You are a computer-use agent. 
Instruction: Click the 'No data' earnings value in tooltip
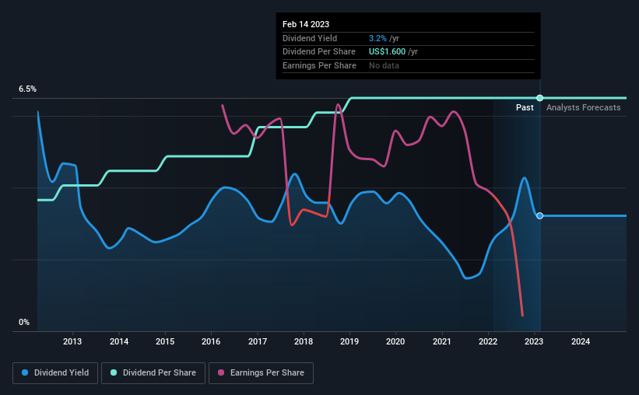[384, 65]
